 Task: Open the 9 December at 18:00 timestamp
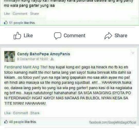pos(32,59)
